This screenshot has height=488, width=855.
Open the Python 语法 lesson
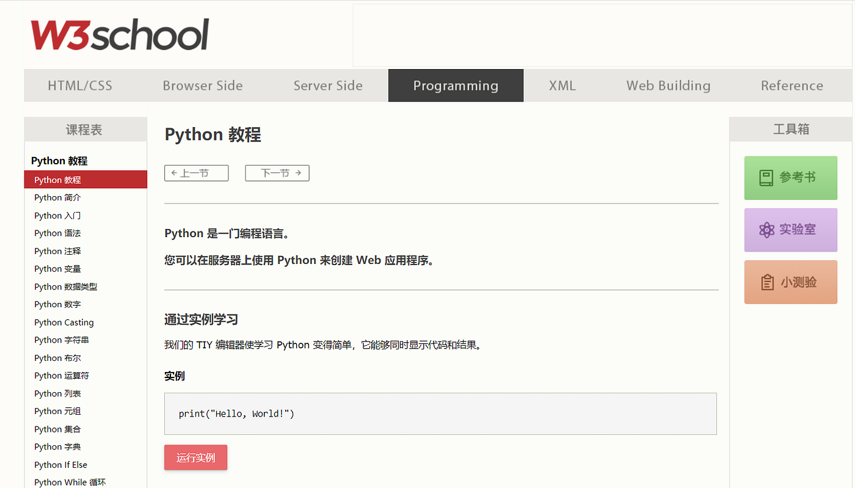point(57,233)
